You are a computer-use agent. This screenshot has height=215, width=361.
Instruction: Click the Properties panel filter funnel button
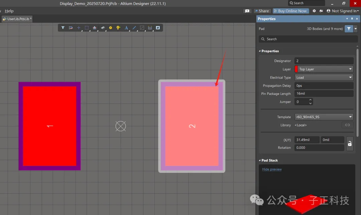click(349, 29)
